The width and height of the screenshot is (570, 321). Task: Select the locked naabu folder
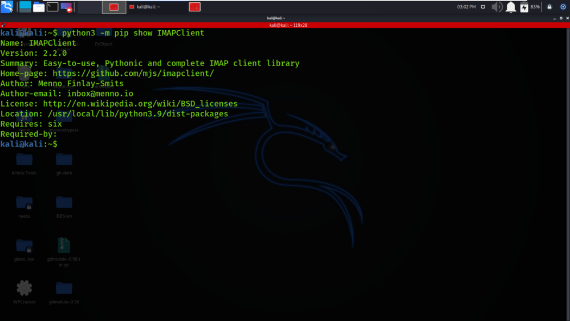point(25,207)
